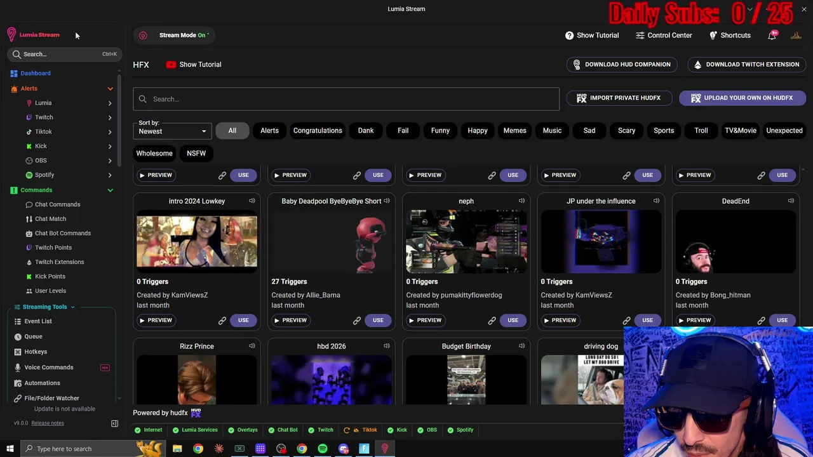Copy link for intro 2024 Lowkey card
Viewport: 813px width, 457px height.
[222, 321]
